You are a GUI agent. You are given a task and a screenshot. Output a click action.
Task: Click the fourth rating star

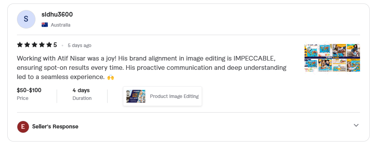(42, 45)
